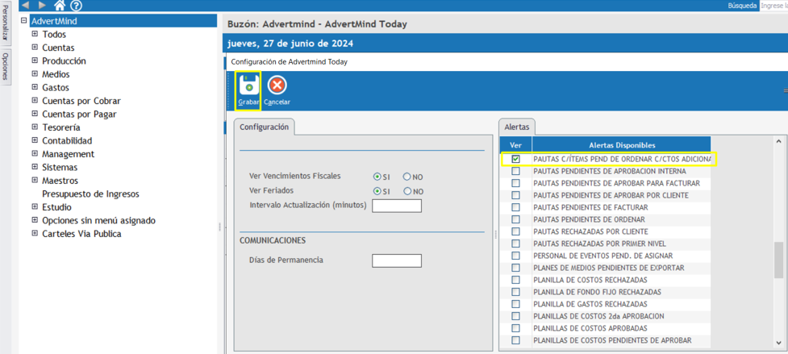Check PAUTAS RECHAZADAS POR PRIMER NIVEL
The height and width of the screenshot is (354, 788).
point(515,244)
